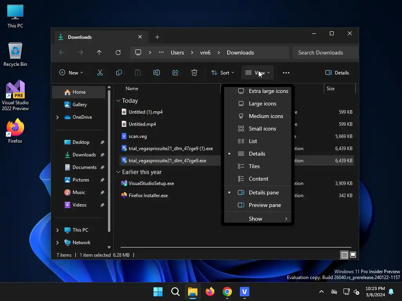Open Gallery in navigation pane

pyautogui.click(x=79, y=105)
